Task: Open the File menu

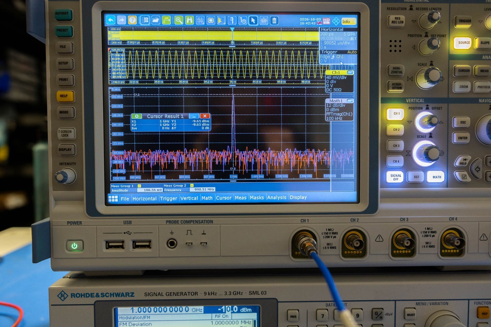Action: tap(125, 199)
